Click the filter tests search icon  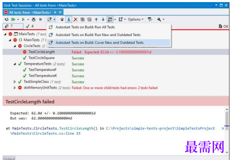[150, 19]
